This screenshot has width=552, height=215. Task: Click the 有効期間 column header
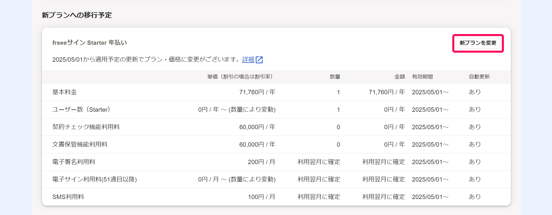click(422, 77)
